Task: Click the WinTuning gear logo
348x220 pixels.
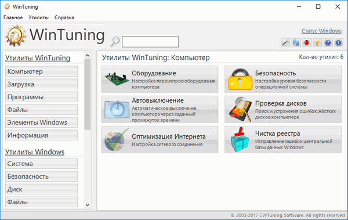Action: 16,36
